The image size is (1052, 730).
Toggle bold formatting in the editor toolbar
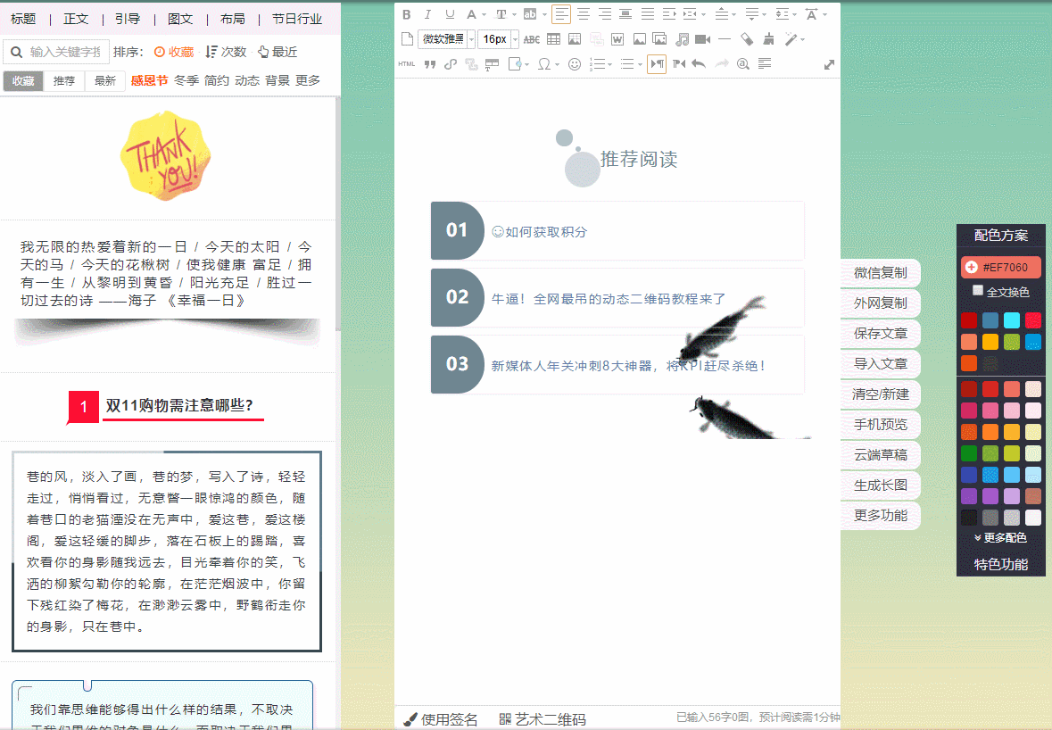click(x=406, y=14)
